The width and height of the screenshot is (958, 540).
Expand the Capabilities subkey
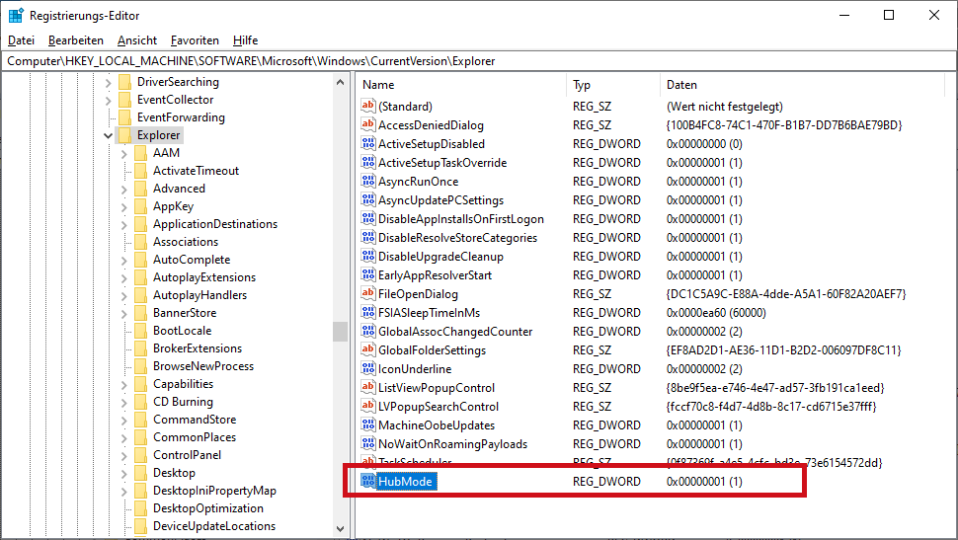124,384
